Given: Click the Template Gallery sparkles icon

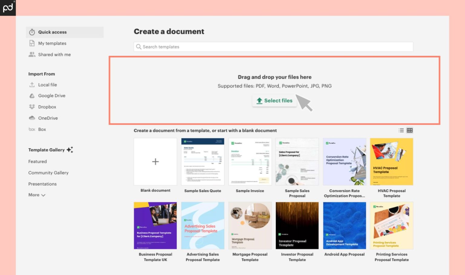Looking at the screenshot, I should tap(70, 149).
